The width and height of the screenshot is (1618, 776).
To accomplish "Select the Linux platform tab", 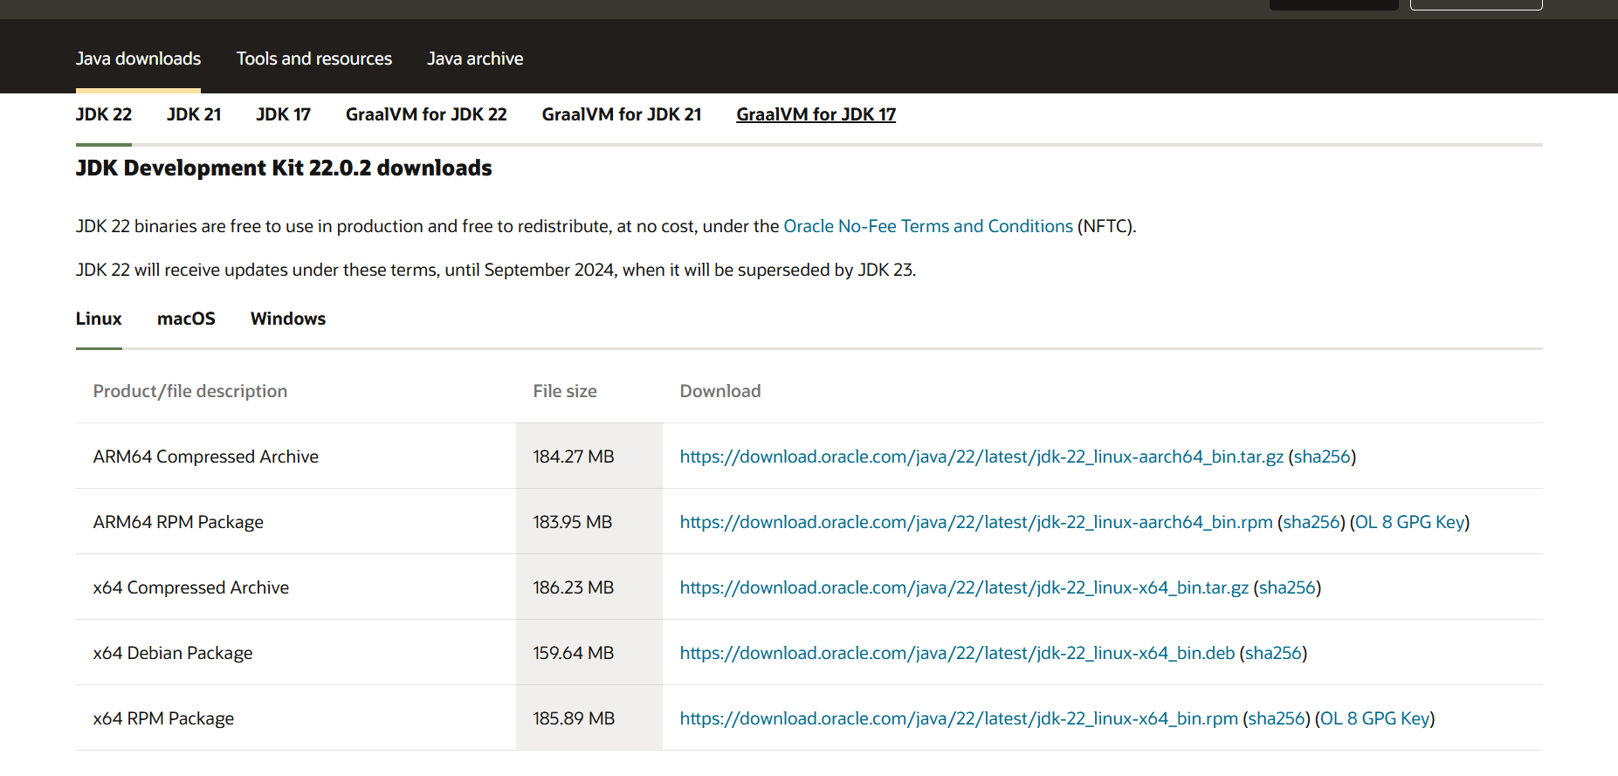I will pos(99,319).
